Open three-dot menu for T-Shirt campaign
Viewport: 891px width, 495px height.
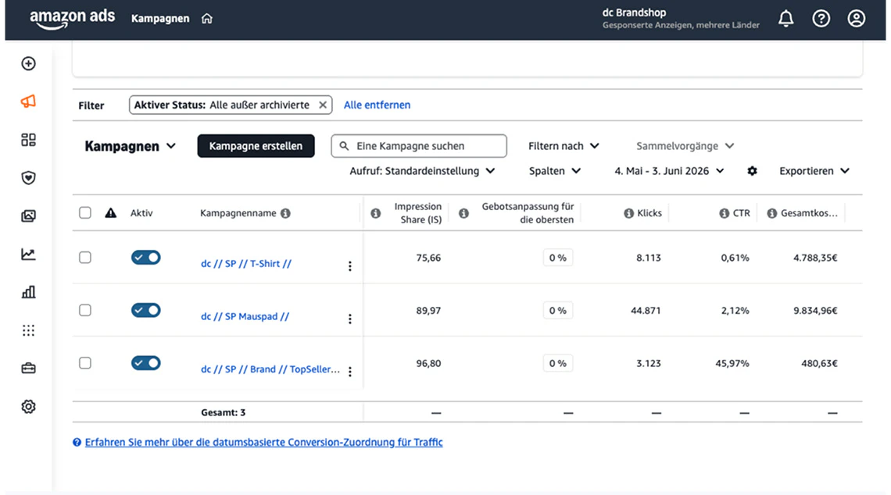[350, 266]
